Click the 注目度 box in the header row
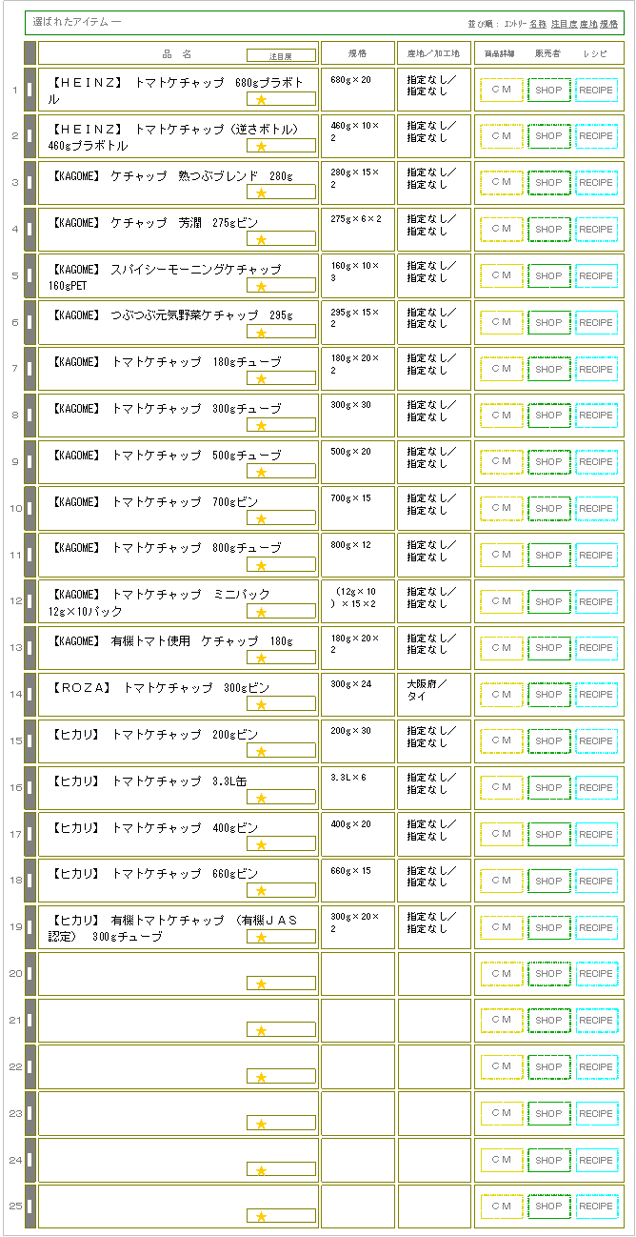Viewport: 636px width, 1237px height. coord(281,56)
